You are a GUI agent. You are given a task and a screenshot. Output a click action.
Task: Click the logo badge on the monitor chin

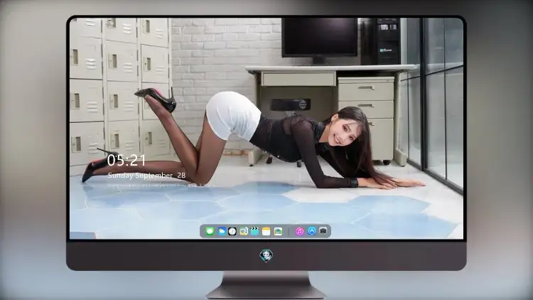(x=266, y=256)
